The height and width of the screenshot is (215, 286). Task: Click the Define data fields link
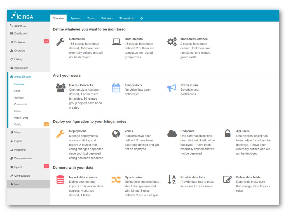pos(248,177)
